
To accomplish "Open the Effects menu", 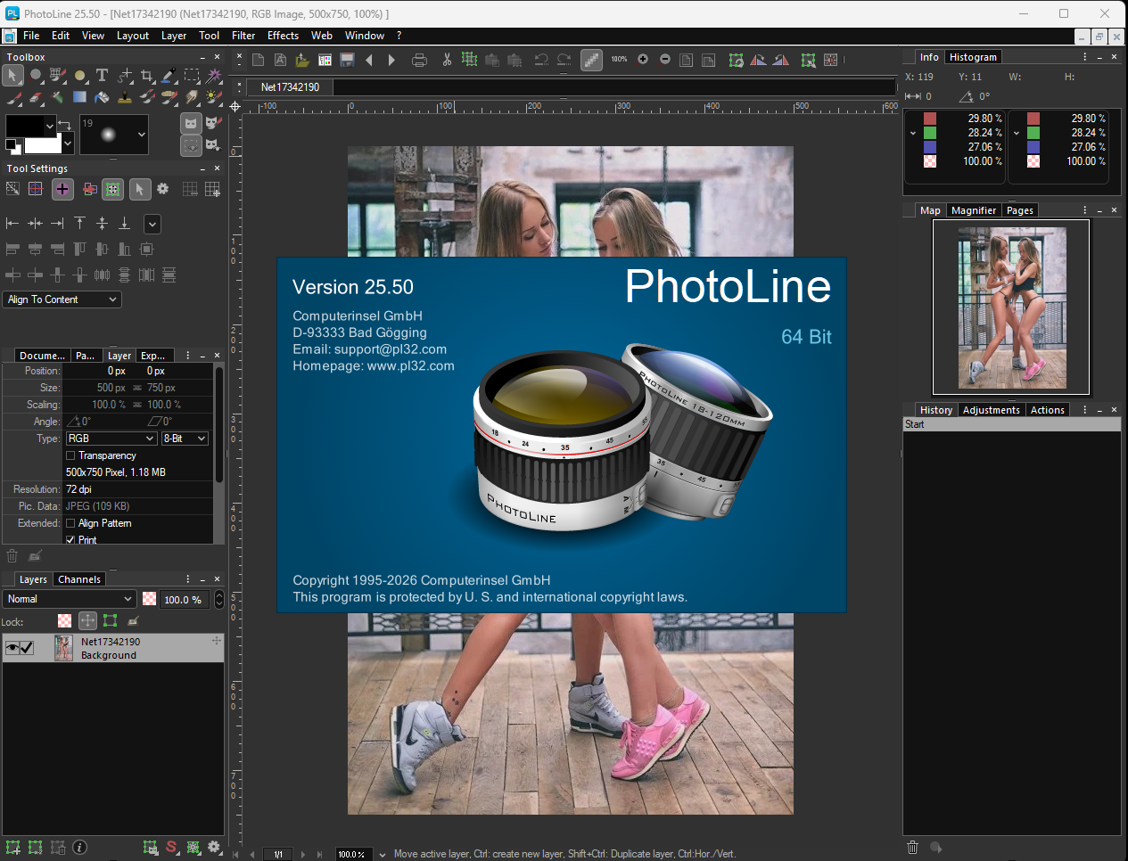I will (x=283, y=36).
